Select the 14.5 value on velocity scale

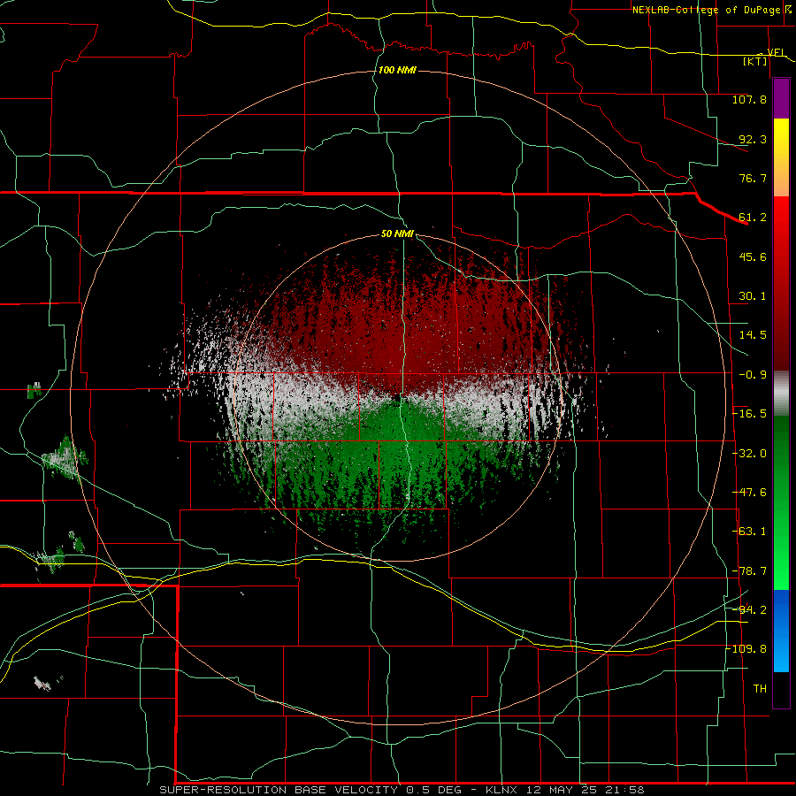753,335
